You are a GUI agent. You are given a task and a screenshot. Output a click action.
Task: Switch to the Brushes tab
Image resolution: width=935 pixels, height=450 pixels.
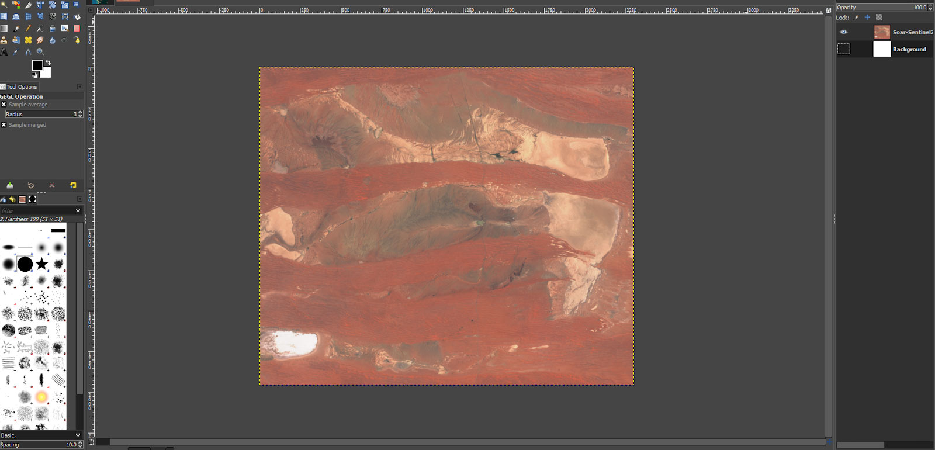click(x=33, y=199)
